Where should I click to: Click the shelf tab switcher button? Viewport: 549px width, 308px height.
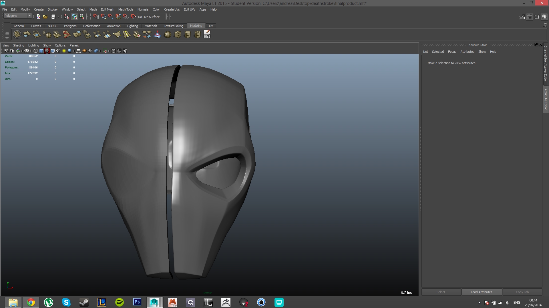point(7,34)
